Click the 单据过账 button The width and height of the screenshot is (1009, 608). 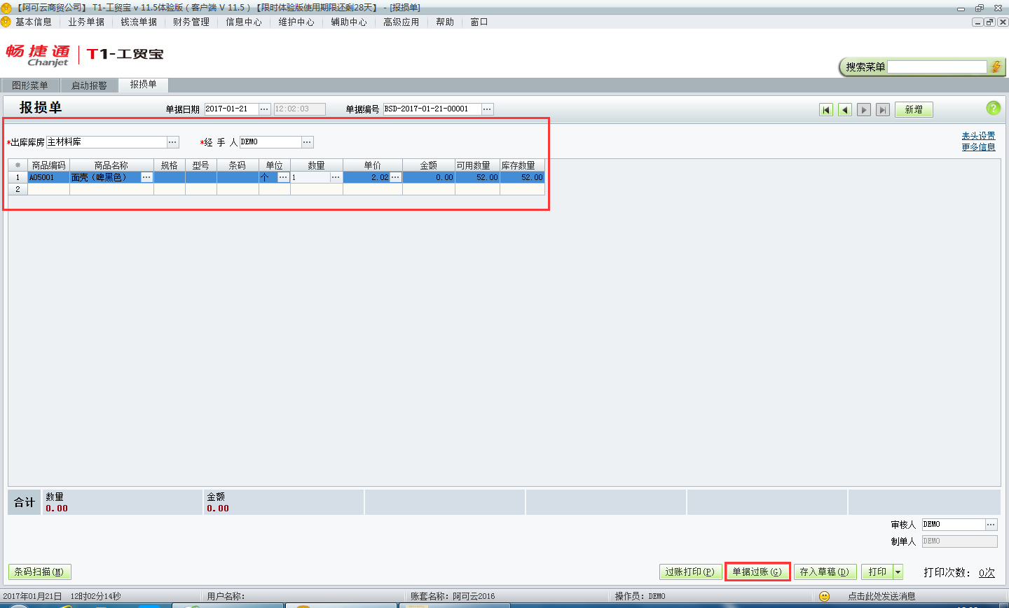click(757, 572)
